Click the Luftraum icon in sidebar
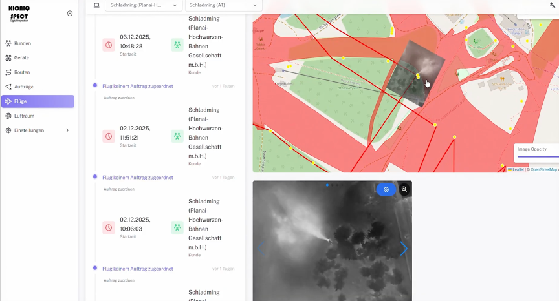The image size is (559, 301). tap(8, 116)
